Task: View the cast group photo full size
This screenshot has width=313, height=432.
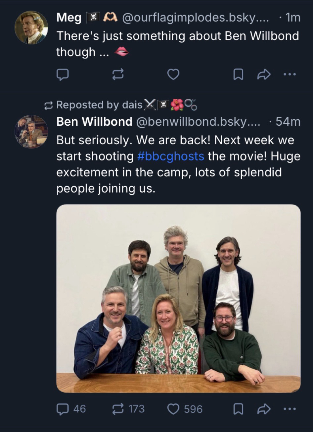Action: (178, 298)
